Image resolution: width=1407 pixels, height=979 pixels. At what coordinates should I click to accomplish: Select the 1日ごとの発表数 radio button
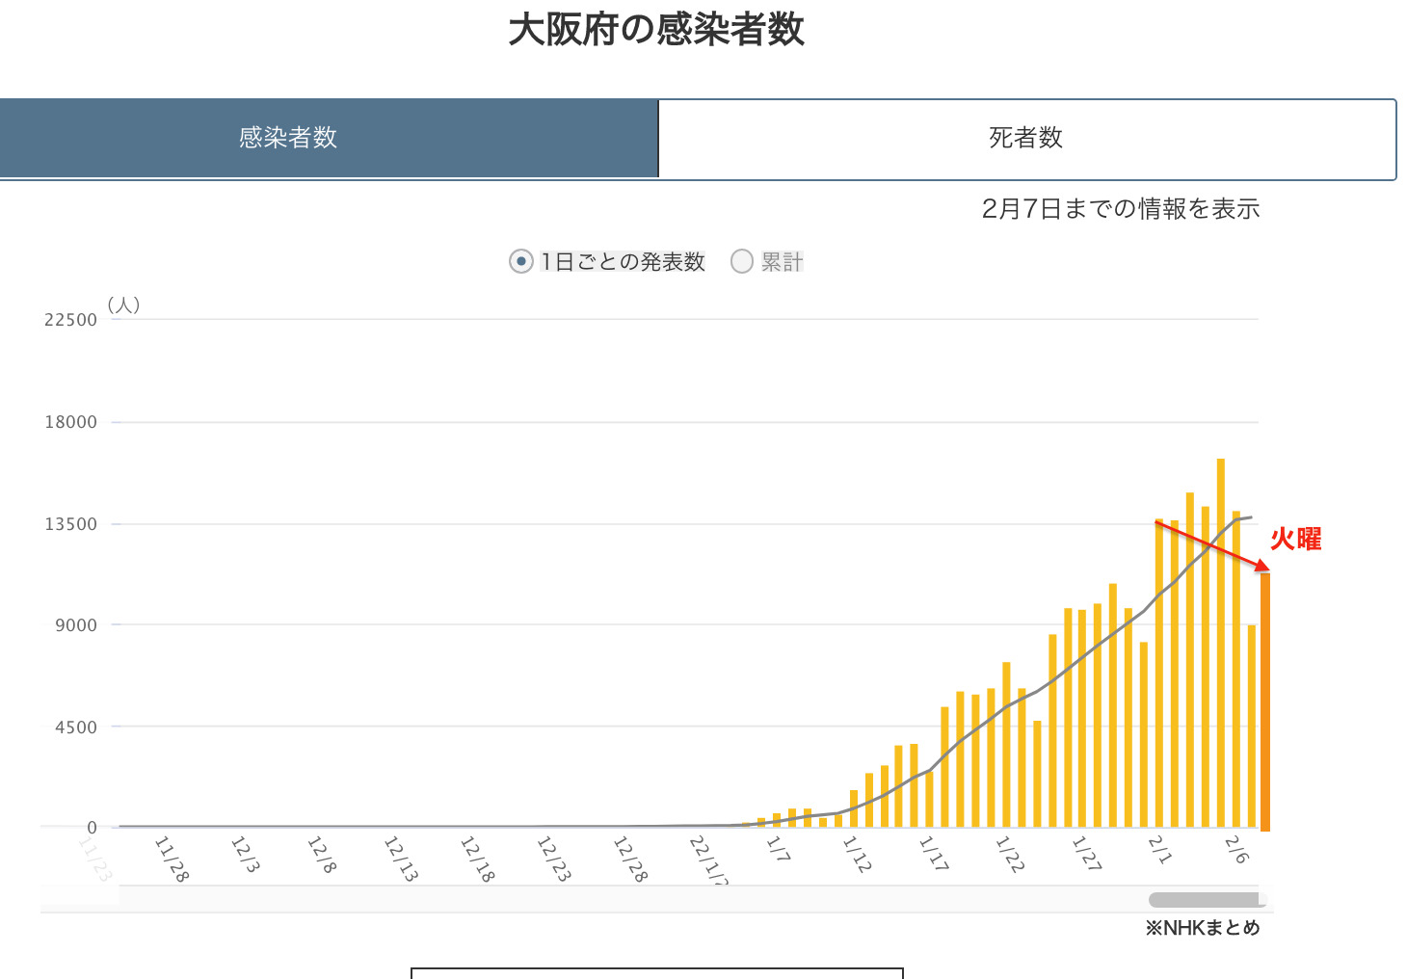521,261
